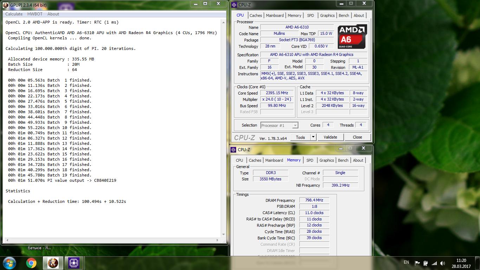Click the Core Speed value 2395.15 MHz

coord(277,93)
